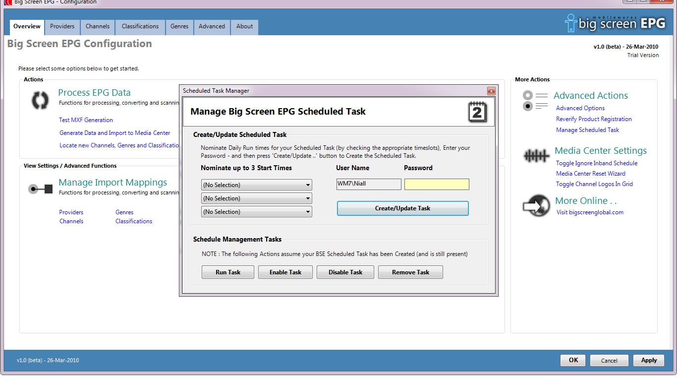Open the Classifications mapping link
The width and height of the screenshot is (677, 381).
[x=134, y=221]
